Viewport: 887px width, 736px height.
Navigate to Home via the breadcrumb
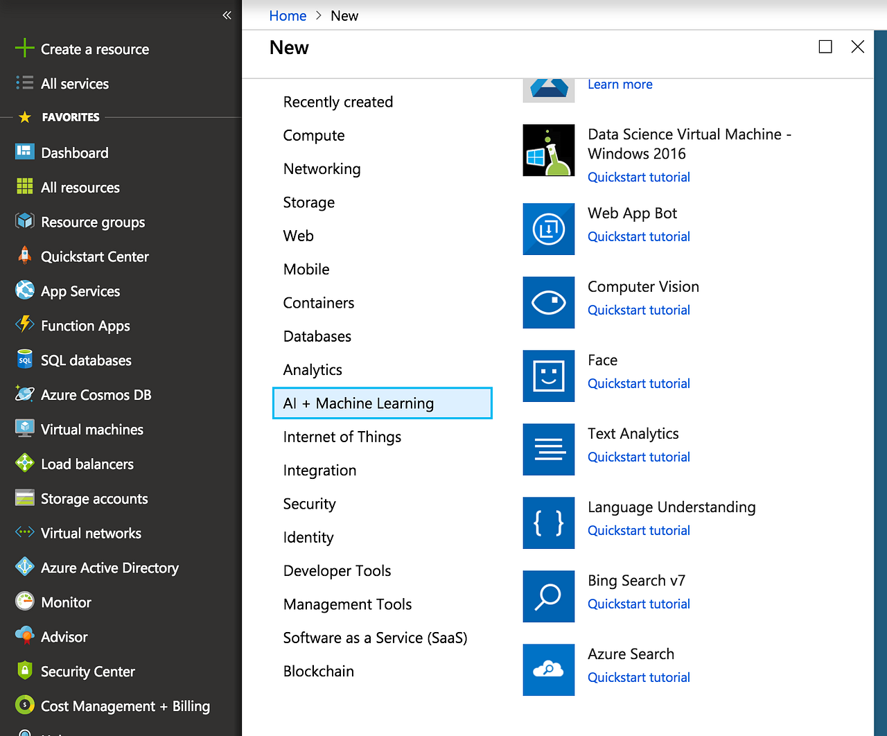coord(287,15)
